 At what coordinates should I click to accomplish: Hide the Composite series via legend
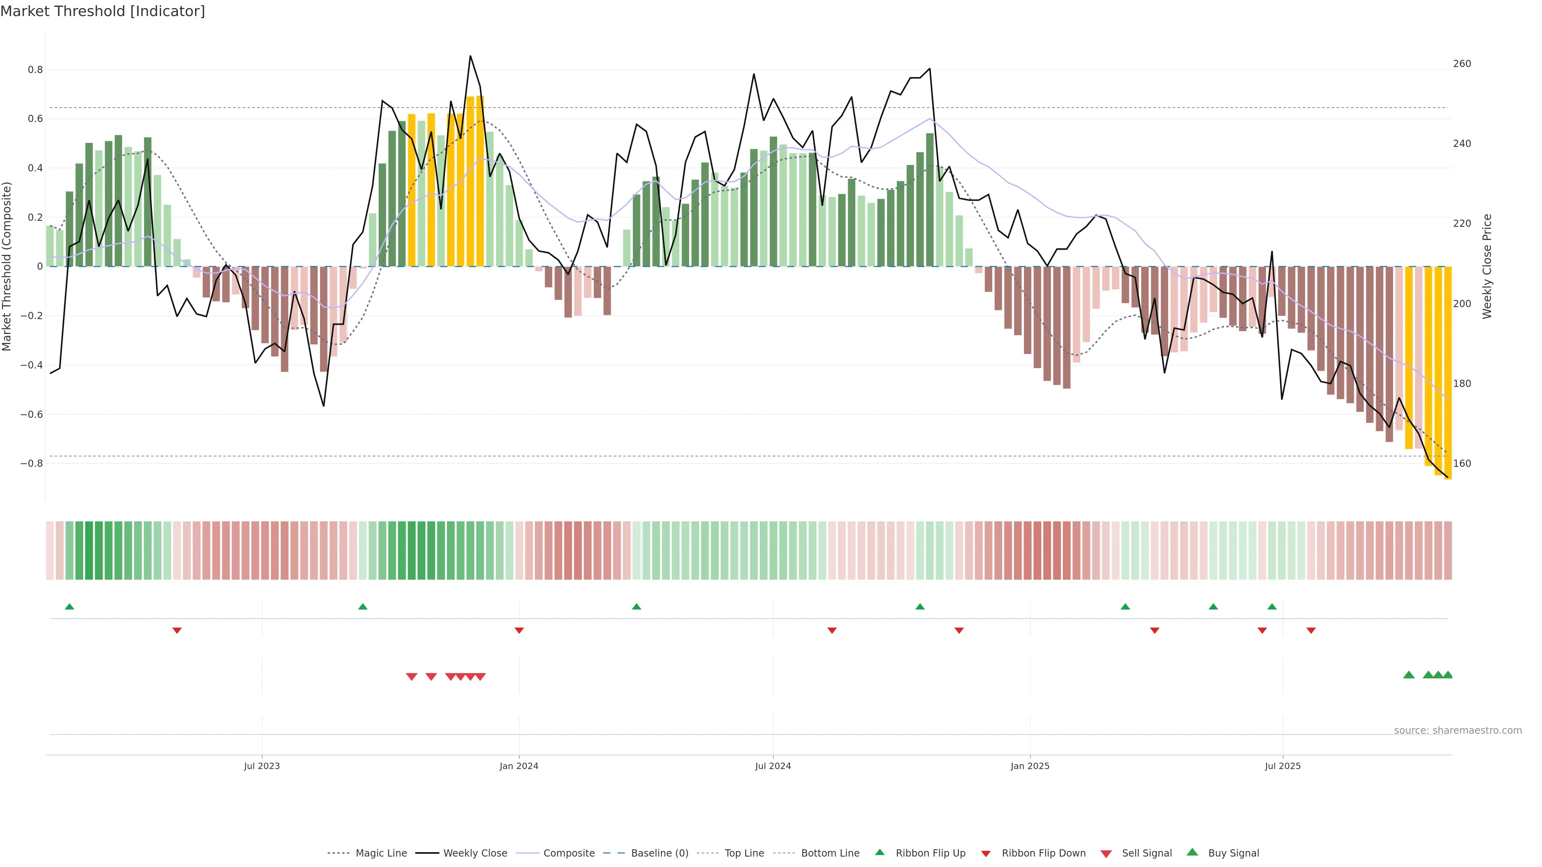coord(569,853)
